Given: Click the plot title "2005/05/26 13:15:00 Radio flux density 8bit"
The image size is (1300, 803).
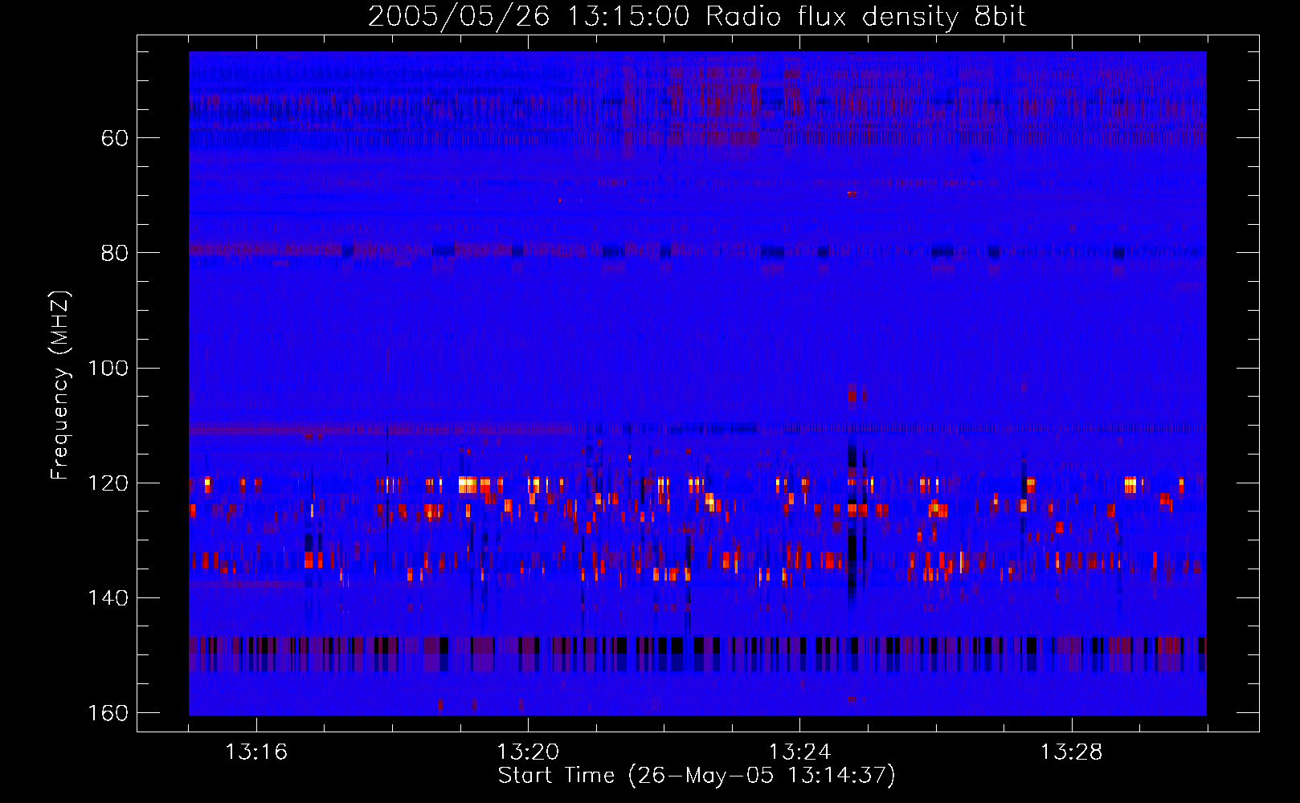Looking at the screenshot, I should point(697,16).
